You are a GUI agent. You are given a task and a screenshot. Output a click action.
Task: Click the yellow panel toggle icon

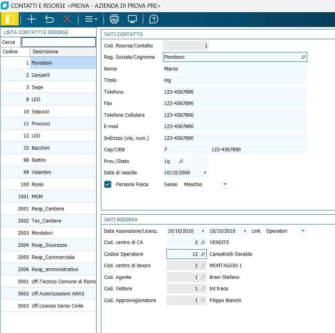point(10,19)
